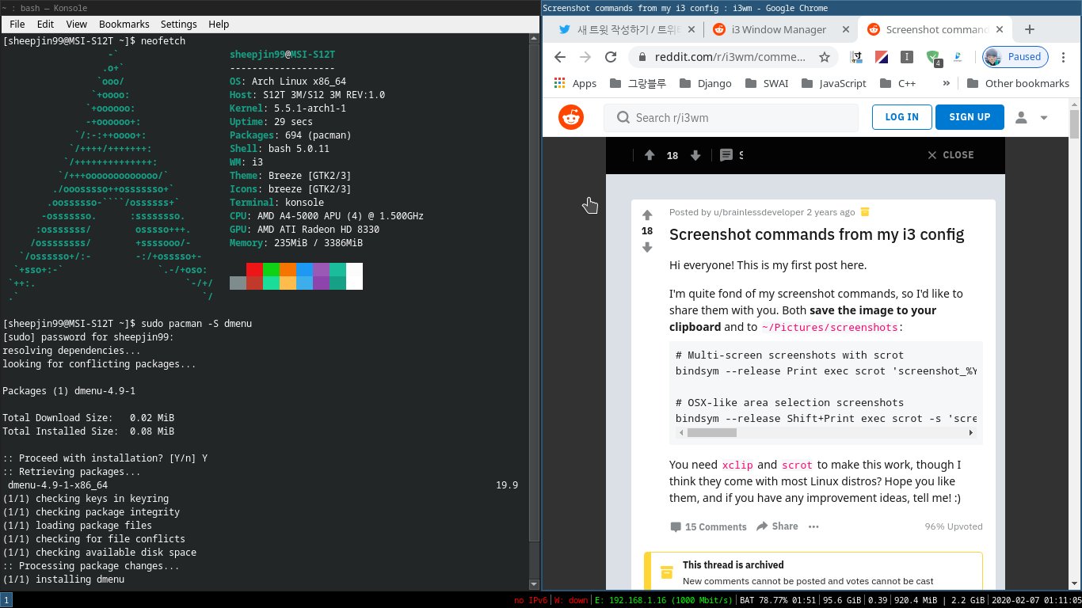Open the Other bookmarks folder

click(1018, 83)
